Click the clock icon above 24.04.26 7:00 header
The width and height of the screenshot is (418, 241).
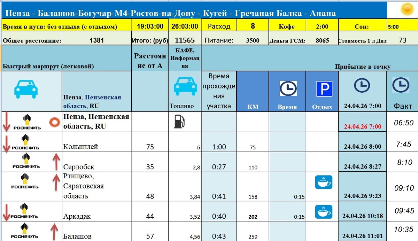point(362,85)
